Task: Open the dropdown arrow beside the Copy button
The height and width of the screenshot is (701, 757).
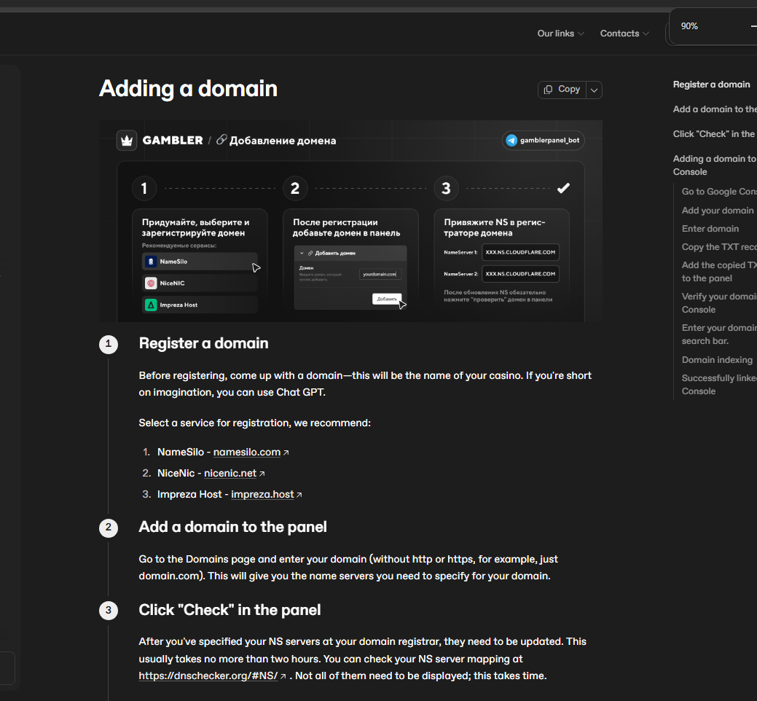Action: [594, 89]
